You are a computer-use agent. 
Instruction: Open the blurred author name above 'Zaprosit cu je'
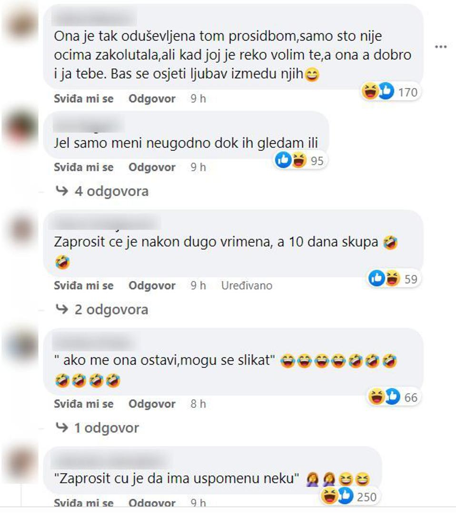pos(111,460)
